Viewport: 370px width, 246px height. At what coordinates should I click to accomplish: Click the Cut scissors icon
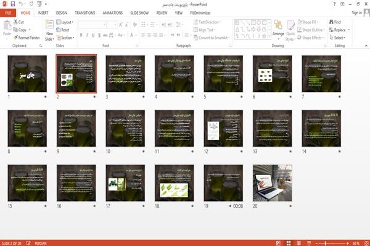(x=15, y=22)
